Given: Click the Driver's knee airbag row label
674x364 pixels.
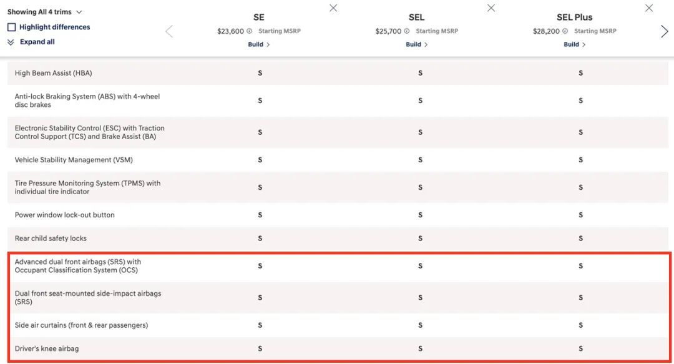Looking at the screenshot, I should tap(47, 348).
